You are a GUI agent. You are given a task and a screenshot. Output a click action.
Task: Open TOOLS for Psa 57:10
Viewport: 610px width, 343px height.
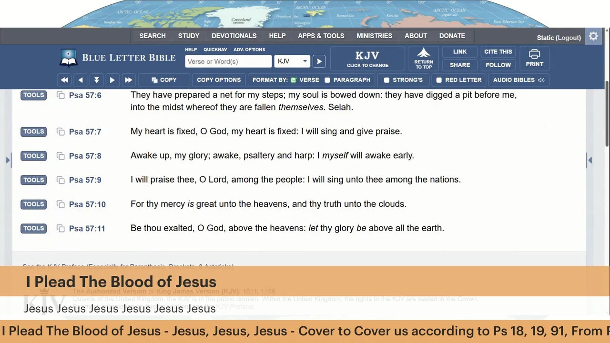(x=33, y=204)
